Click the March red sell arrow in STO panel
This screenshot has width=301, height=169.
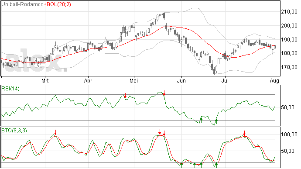click(55, 132)
